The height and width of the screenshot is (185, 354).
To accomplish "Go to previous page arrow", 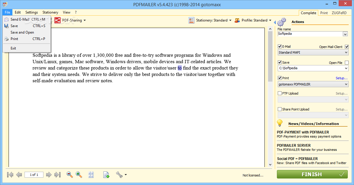I will [x=19, y=175].
